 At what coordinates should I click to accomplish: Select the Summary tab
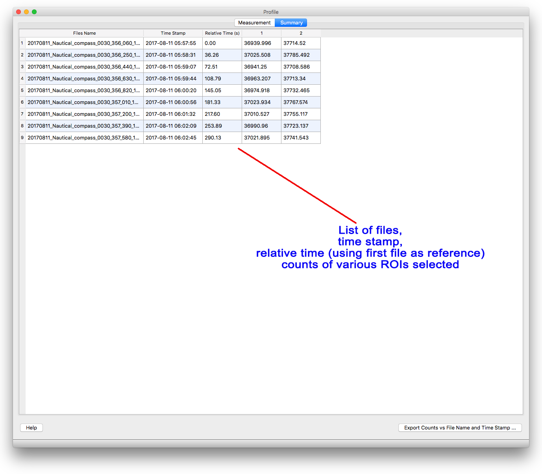pos(291,23)
